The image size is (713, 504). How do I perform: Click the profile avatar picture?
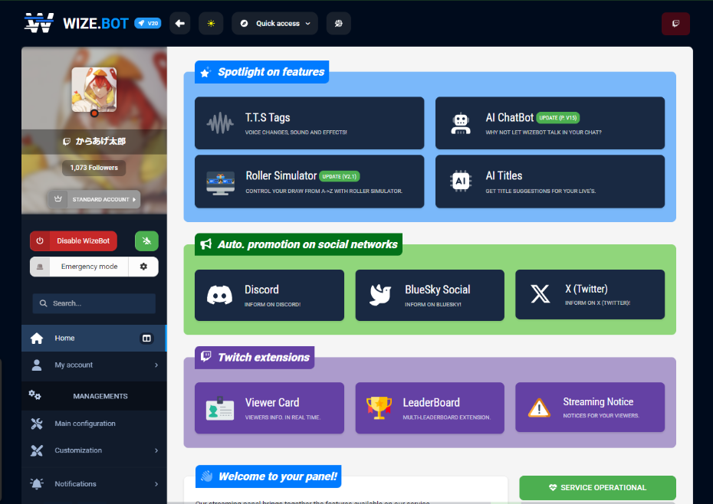click(x=94, y=90)
